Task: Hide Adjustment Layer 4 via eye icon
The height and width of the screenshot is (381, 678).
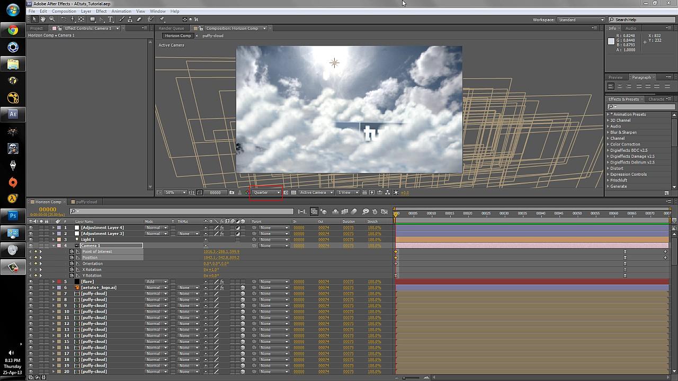Action: point(30,228)
